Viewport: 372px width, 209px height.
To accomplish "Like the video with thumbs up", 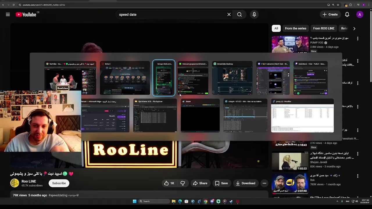I will (169, 183).
